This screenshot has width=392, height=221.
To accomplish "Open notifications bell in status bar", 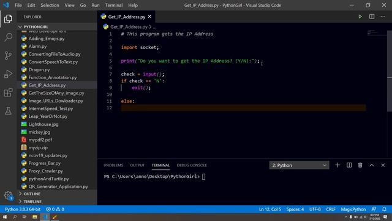I will point(384,209).
